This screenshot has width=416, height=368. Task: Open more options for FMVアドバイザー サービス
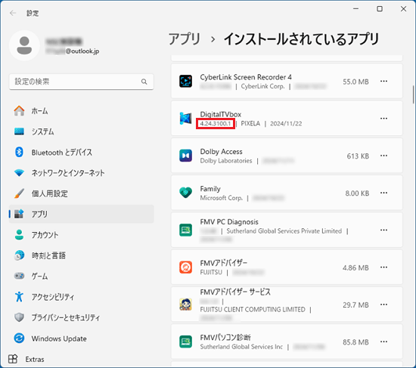[383, 305]
